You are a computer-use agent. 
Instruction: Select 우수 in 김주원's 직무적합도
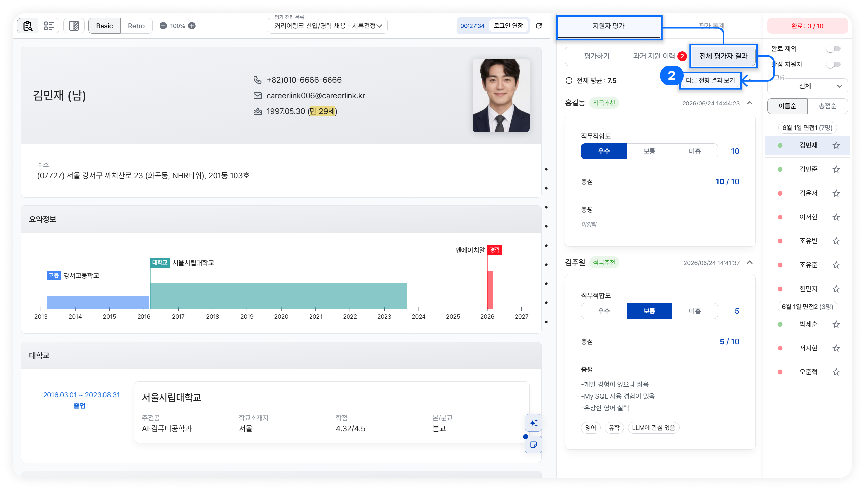point(604,311)
